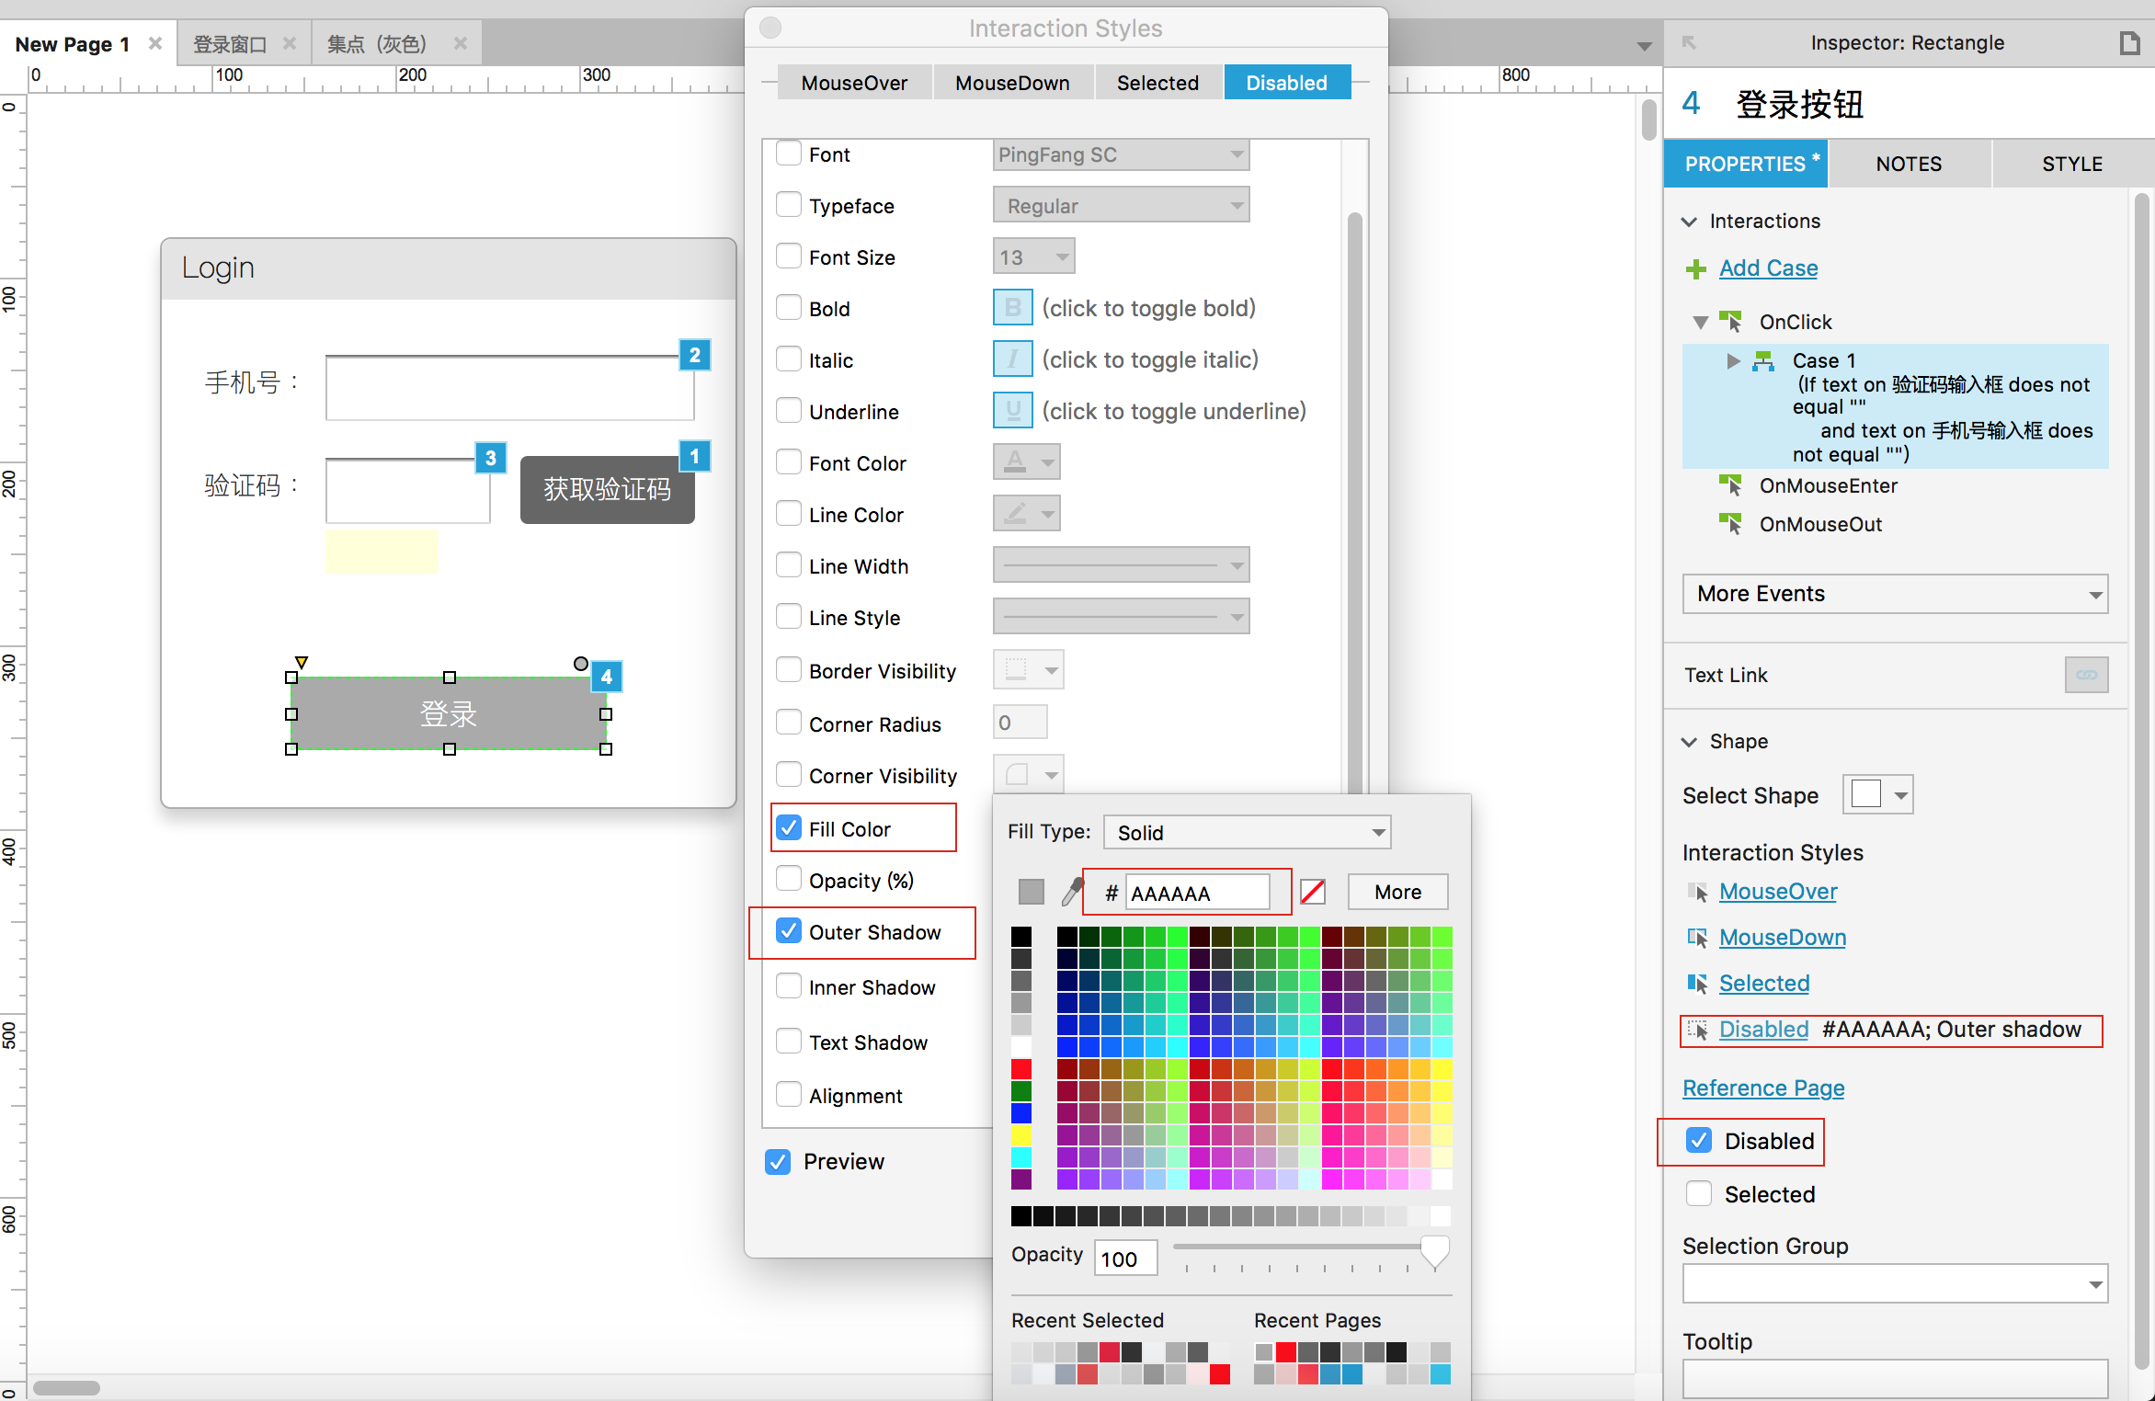Click the underline U toggle icon

point(1012,411)
